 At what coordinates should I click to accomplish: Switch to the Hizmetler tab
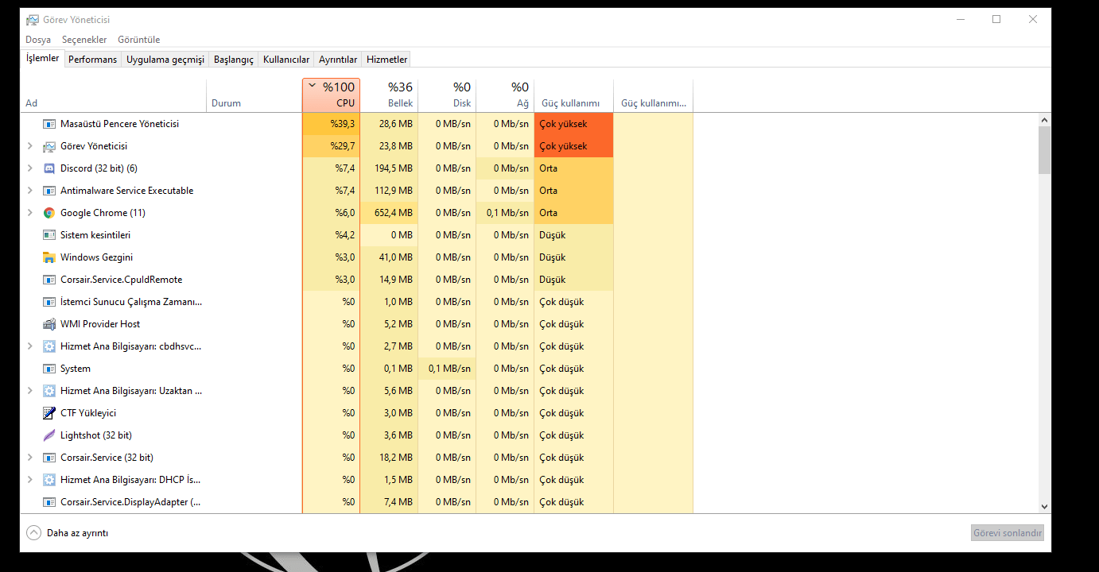click(387, 60)
